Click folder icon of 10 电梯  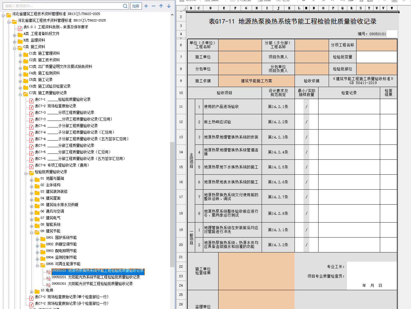pyautogui.click(x=37, y=291)
